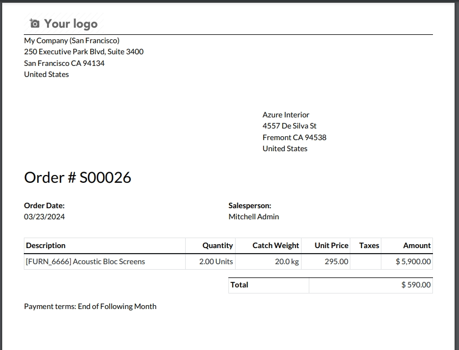Click the "Catch Weight" column header
The width and height of the screenshot is (459, 350).
point(276,245)
